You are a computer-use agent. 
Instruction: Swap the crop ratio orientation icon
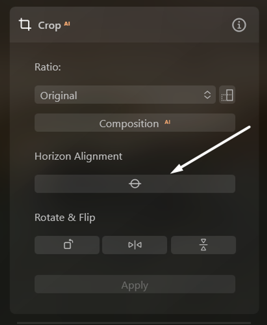(227, 95)
